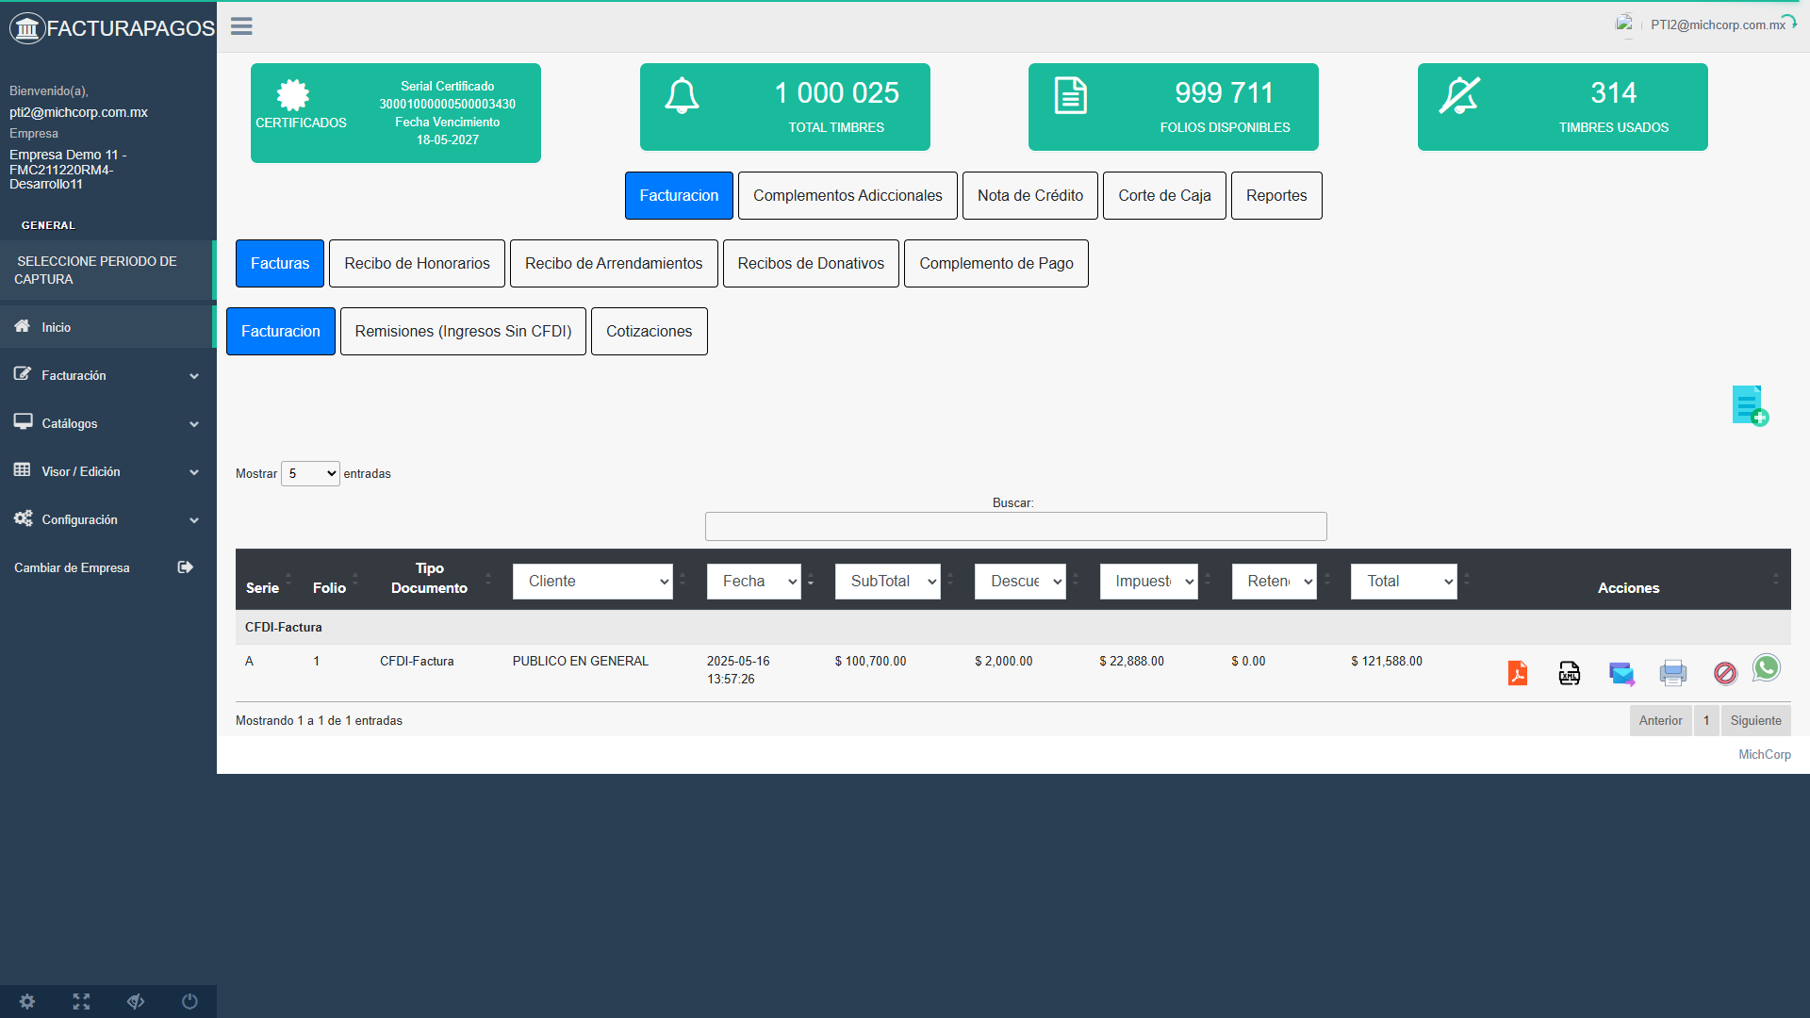Download the invoice XML file icon
Viewport: 1810px width, 1018px height.
point(1570,673)
